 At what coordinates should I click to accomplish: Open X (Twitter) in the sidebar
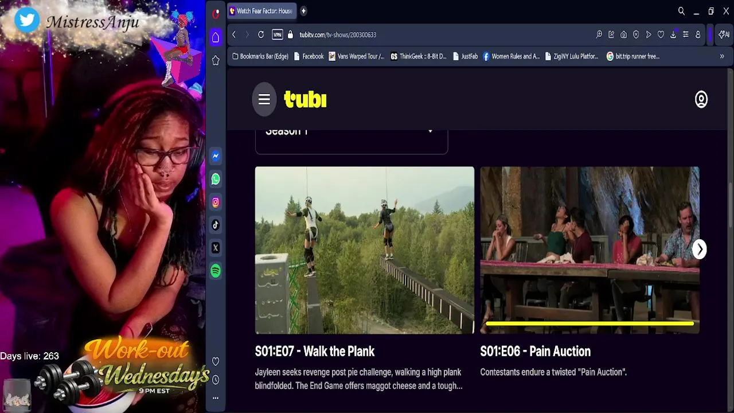216,248
